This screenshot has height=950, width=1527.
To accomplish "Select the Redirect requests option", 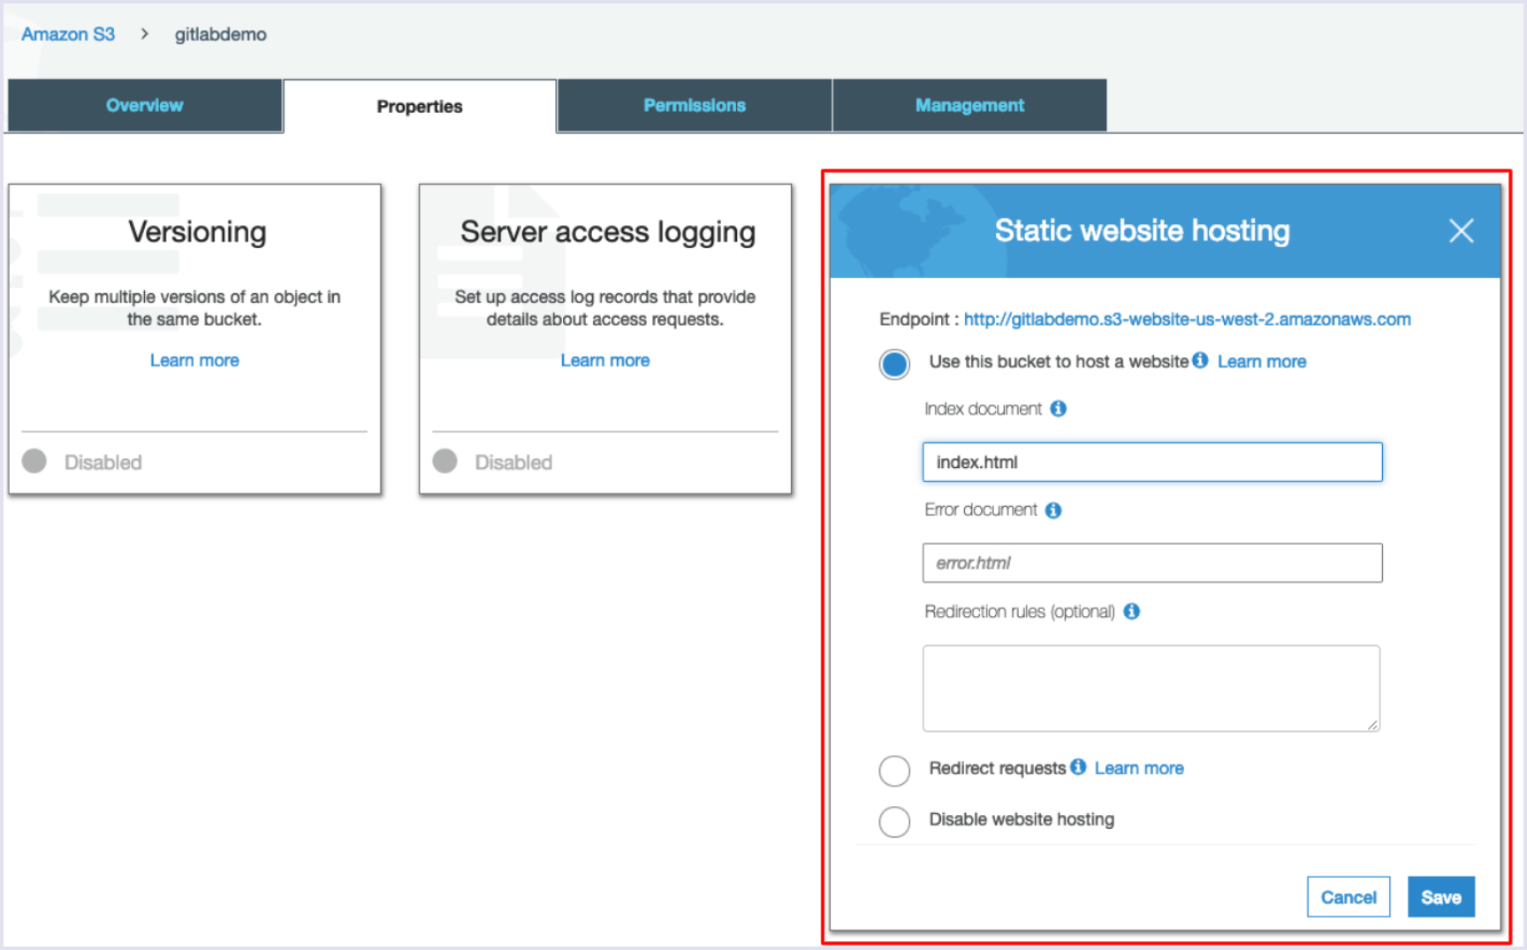I will coord(894,770).
